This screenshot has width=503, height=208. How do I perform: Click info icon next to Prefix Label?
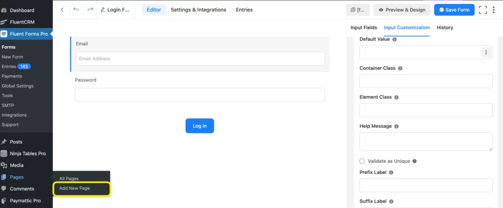391,172
